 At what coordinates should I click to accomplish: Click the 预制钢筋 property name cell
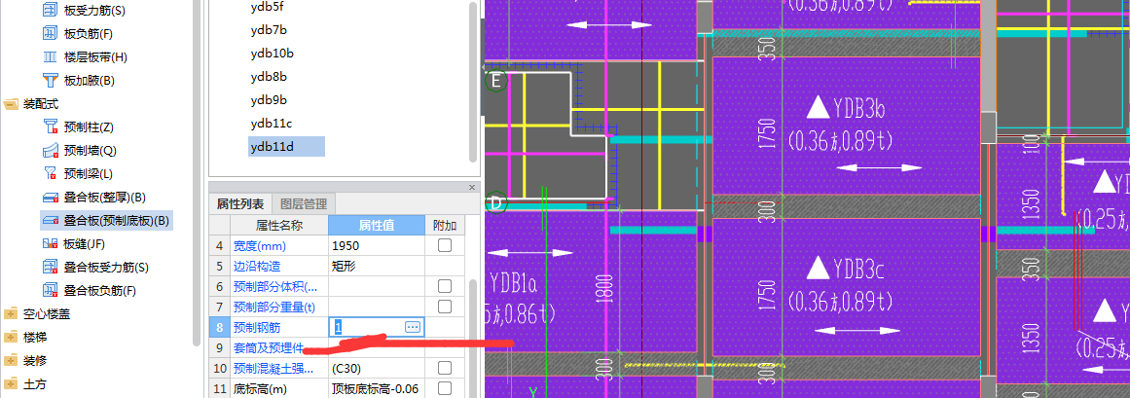coord(279,327)
